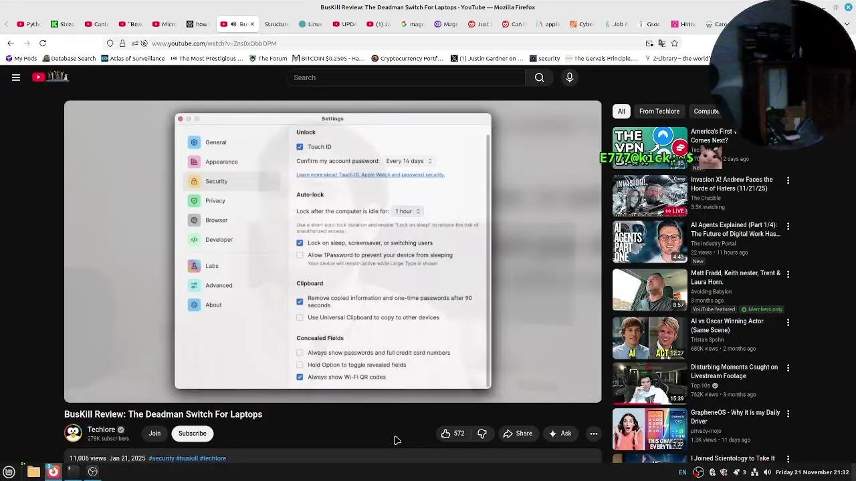Select the From Techlore filter chip
Screen dimensions: 856x481
(x=659, y=112)
